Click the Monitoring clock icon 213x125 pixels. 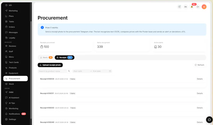6,108
